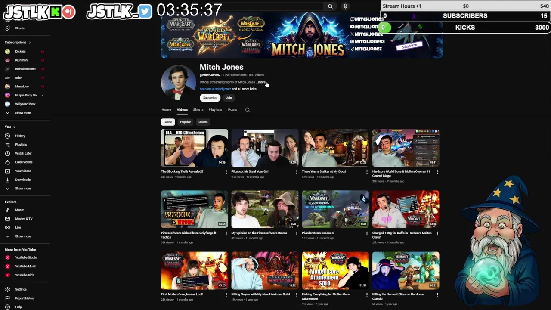Play Piratesoftware Kicked from Onlyfangs thumbnail
The width and height of the screenshot is (551, 310).
[x=195, y=209]
